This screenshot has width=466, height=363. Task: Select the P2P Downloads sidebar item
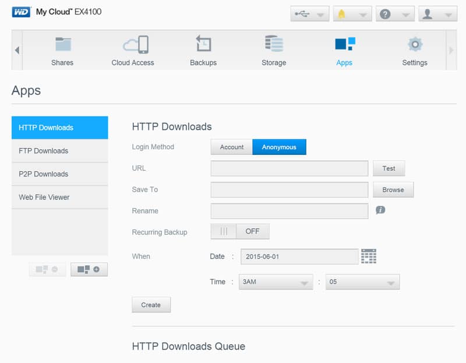60,174
